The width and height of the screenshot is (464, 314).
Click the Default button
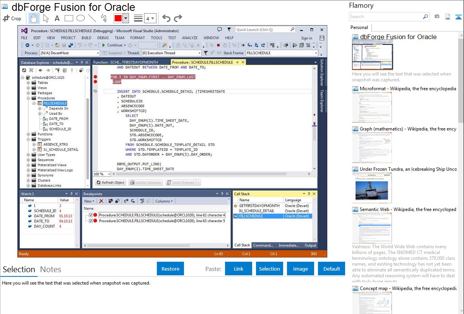[x=332, y=269]
